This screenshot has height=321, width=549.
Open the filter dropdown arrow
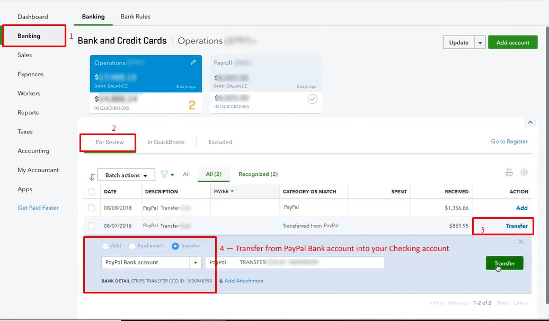(172, 175)
